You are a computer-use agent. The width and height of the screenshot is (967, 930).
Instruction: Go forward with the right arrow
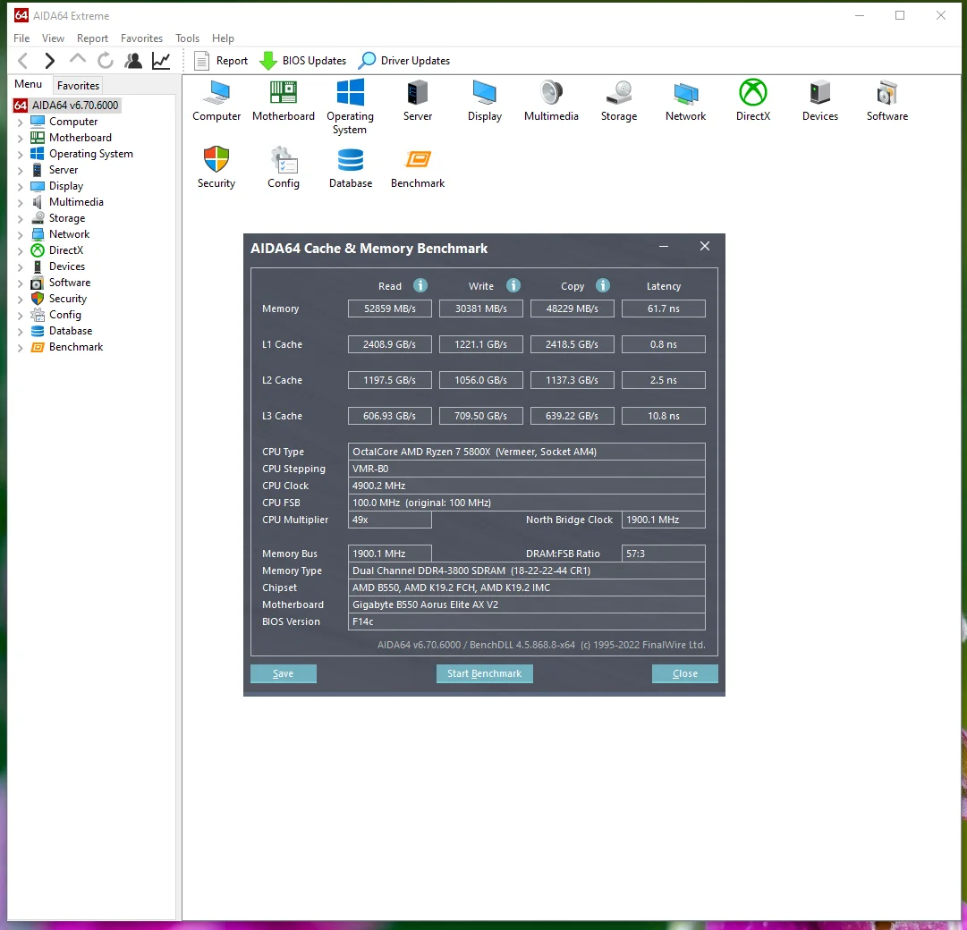(50, 61)
